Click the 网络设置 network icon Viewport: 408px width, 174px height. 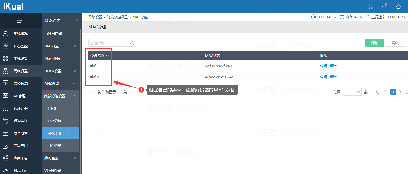6,71
